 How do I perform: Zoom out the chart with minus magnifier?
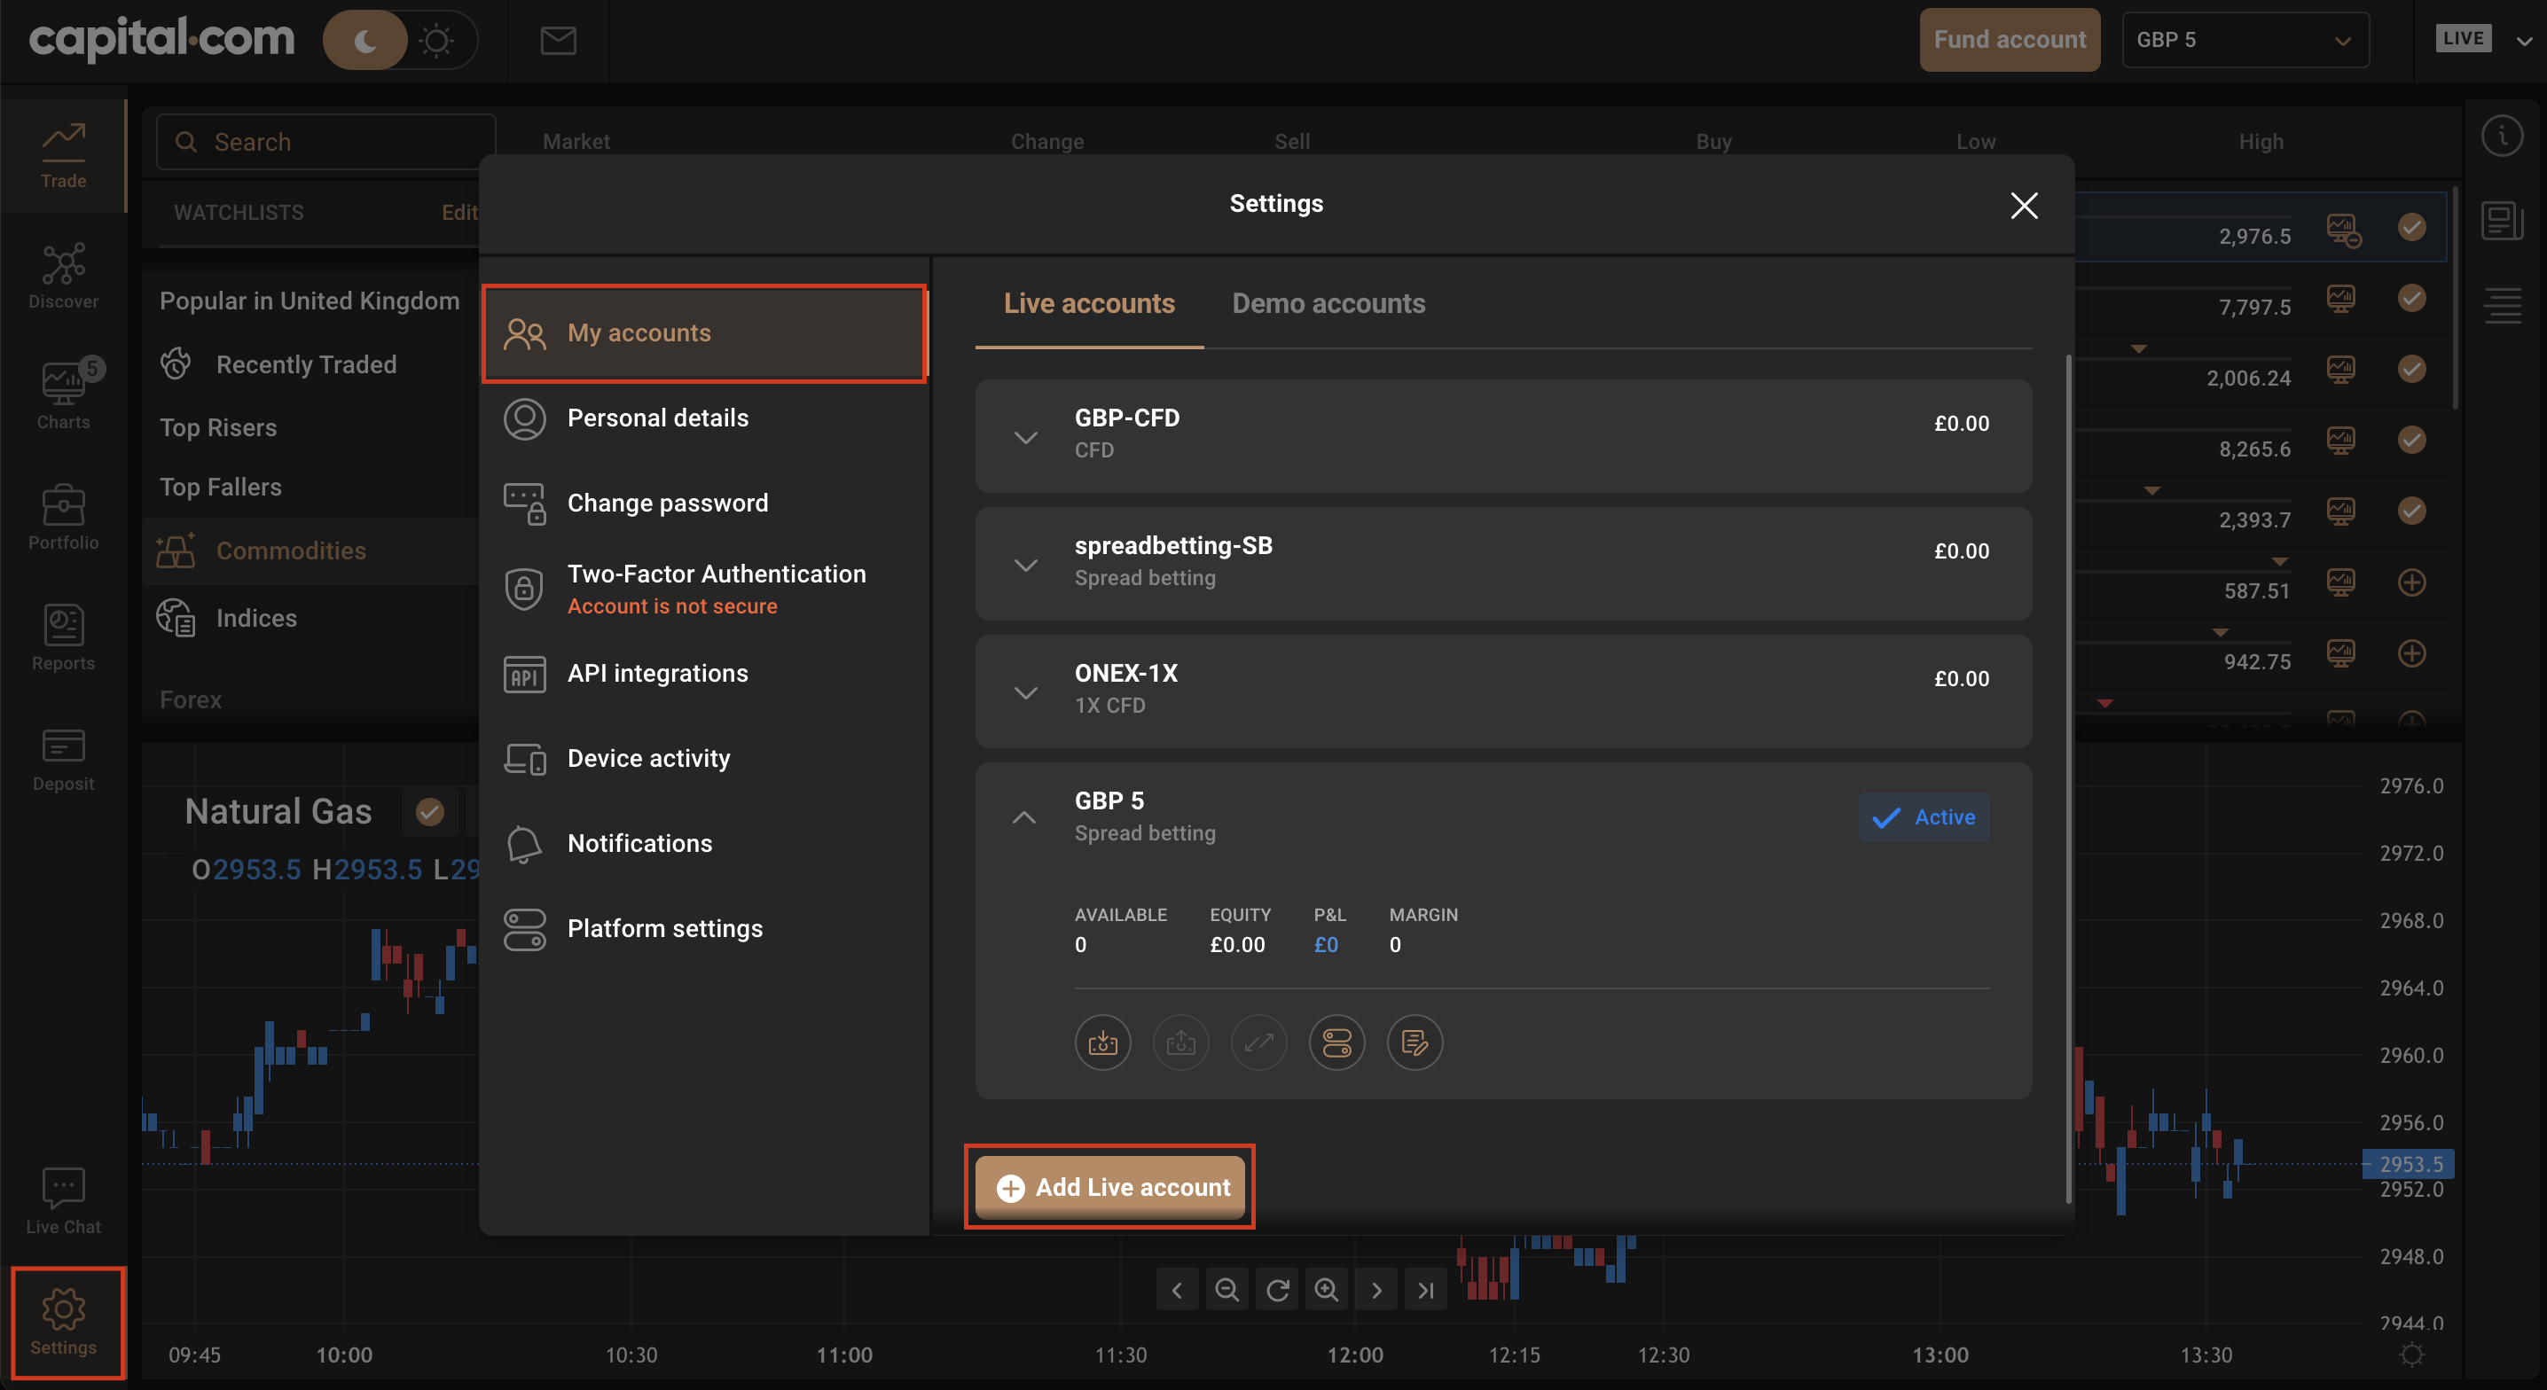click(x=1227, y=1289)
